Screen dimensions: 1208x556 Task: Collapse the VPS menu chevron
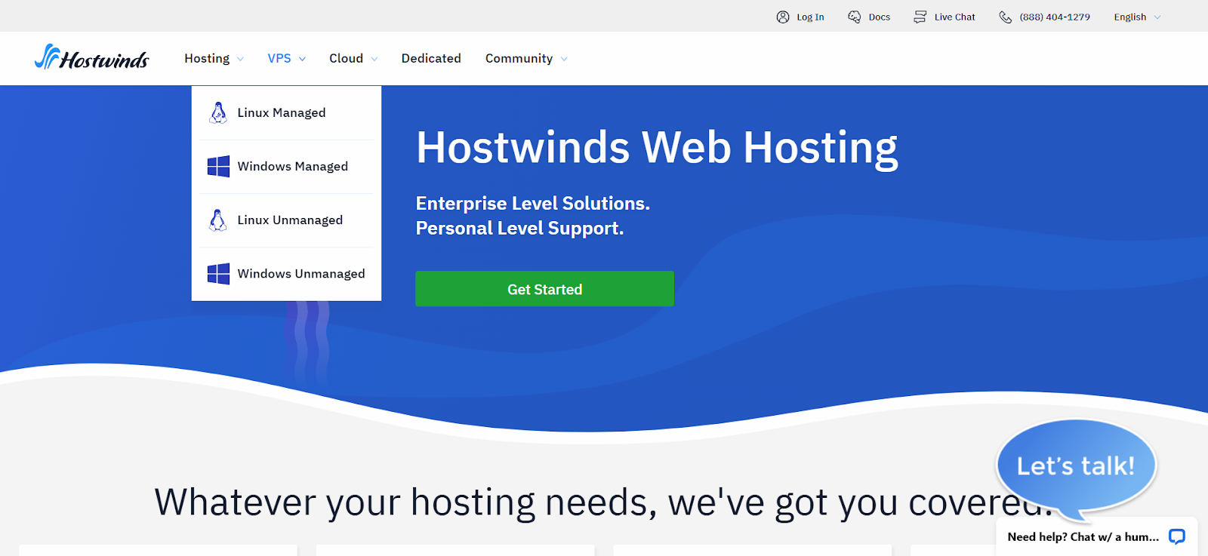click(x=302, y=59)
